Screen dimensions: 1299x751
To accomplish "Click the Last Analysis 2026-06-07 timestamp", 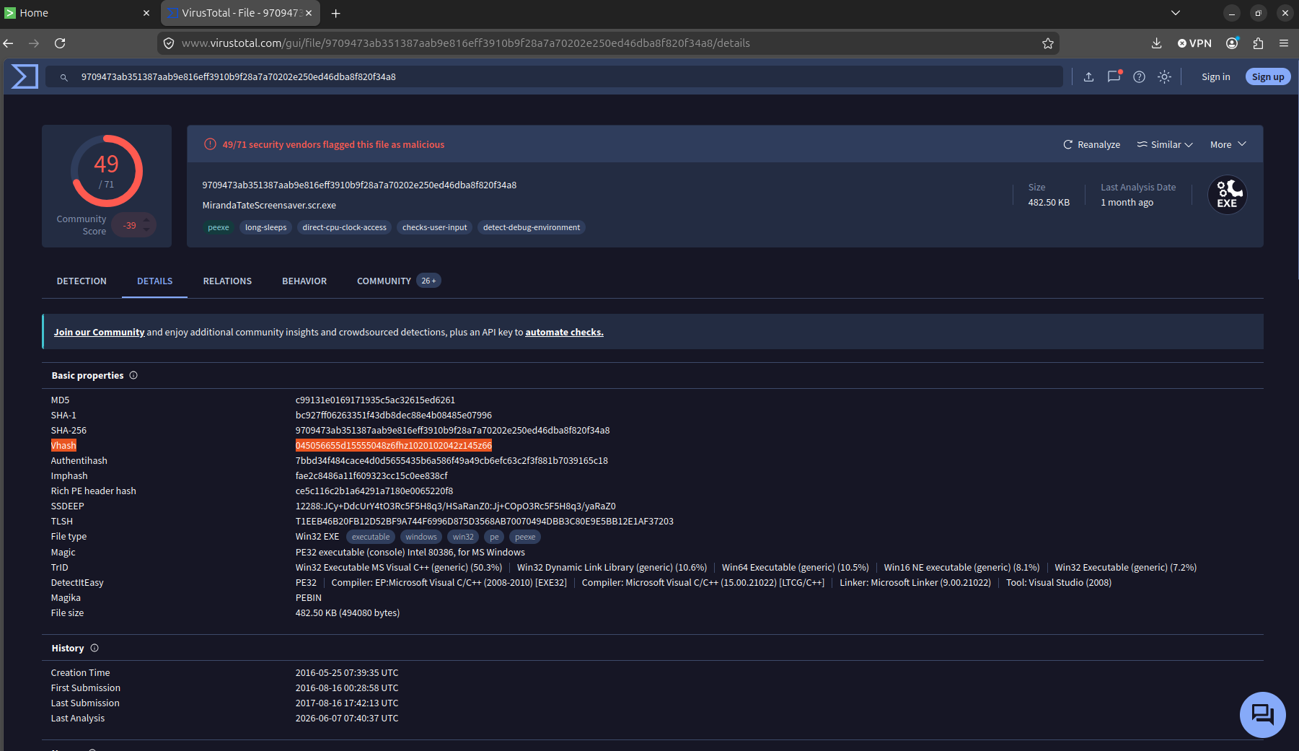I will tap(347, 718).
